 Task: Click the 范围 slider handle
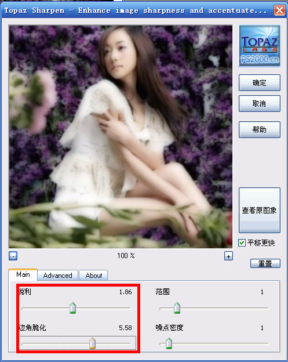tap(177, 307)
